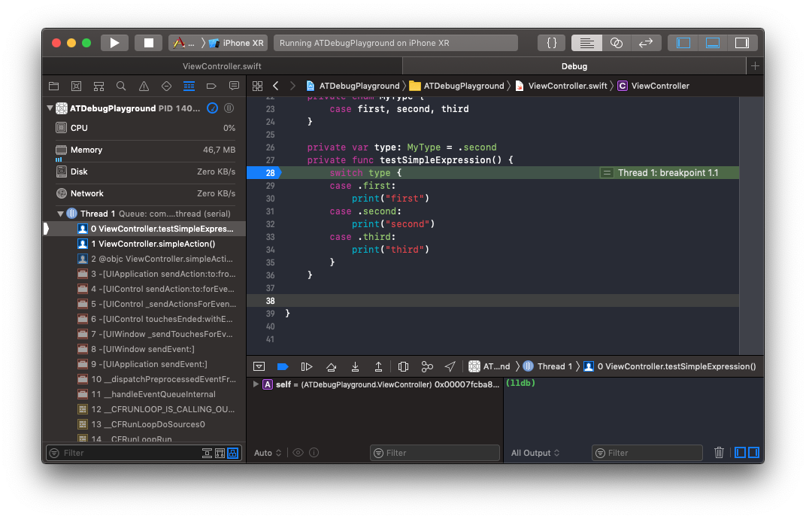Viewport: 806px width, 519px height.
Task: Switch to the ViewController.swift tab
Action: point(222,66)
